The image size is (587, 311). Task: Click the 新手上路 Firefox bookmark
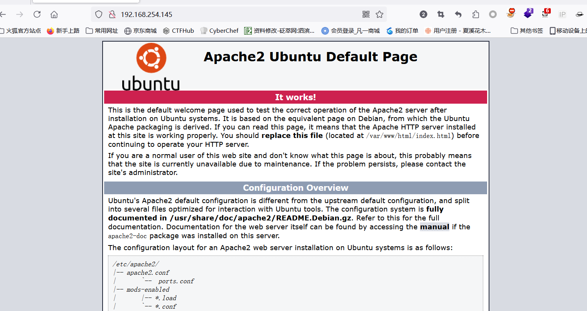[63, 30]
